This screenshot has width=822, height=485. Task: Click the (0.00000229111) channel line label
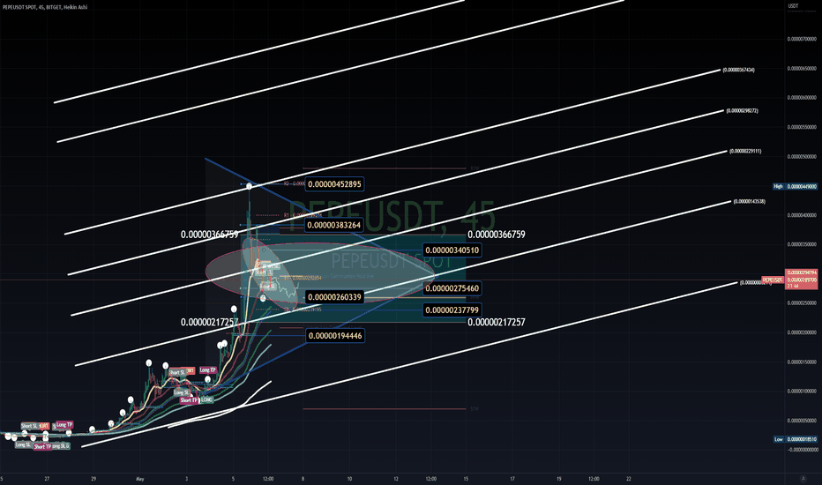[745, 151]
